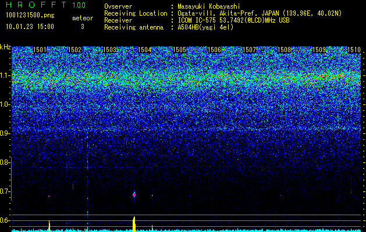Click the 'Receiving antenna' field label
Viewport: 366px width, 232px height.
(134, 27)
